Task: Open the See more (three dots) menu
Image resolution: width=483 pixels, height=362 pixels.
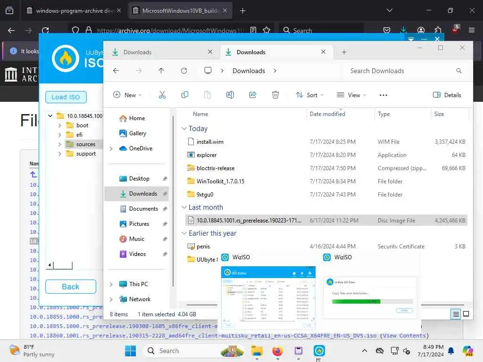Action: click(x=383, y=95)
